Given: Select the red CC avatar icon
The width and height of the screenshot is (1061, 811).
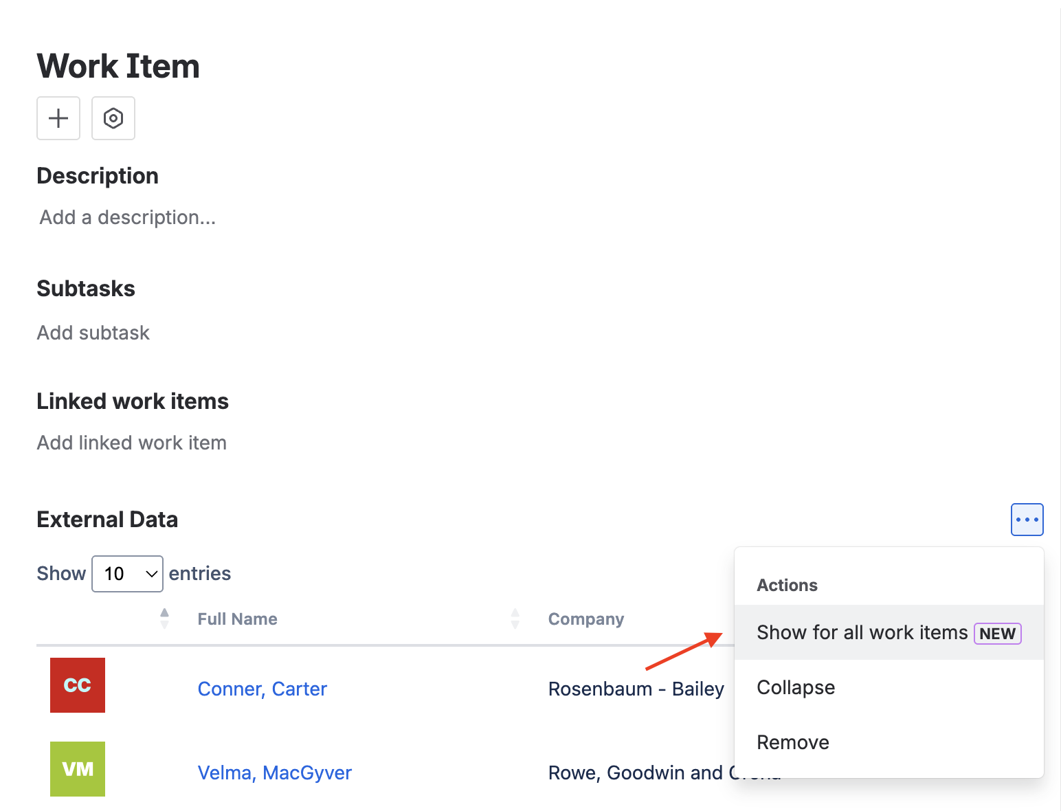Looking at the screenshot, I should (x=77, y=685).
